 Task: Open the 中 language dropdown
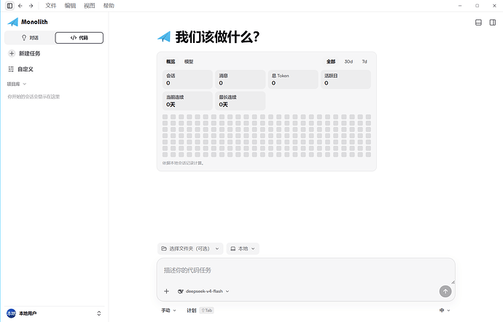[x=445, y=310]
